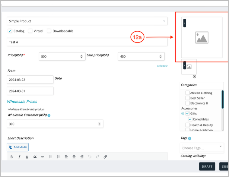
Task: Click the insert link chain icon
Action: pyautogui.click(x=105, y=157)
